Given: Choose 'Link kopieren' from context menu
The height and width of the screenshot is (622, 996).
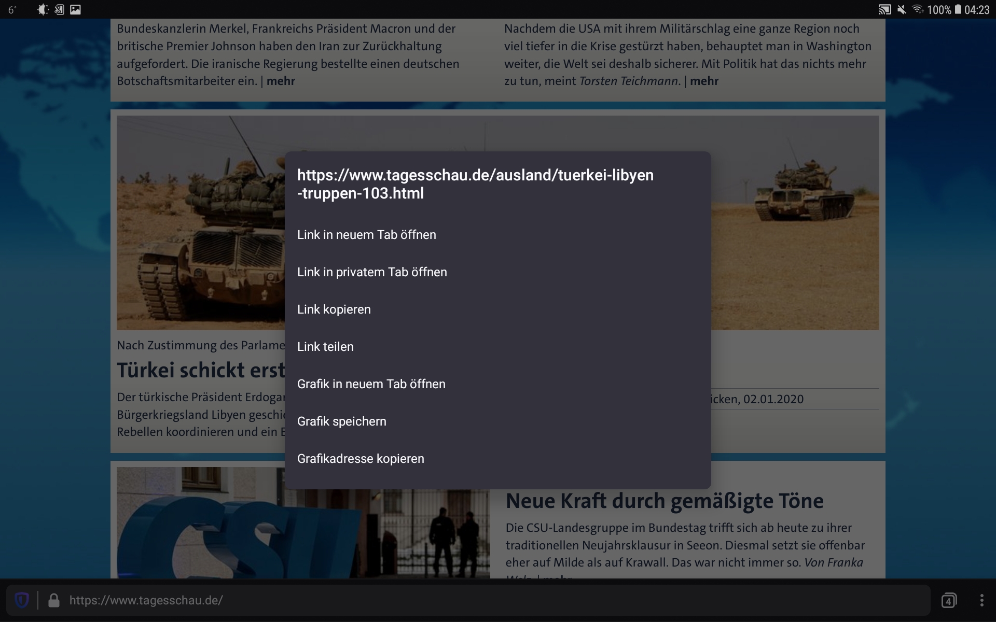Looking at the screenshot, I should (x=334, y=309).
